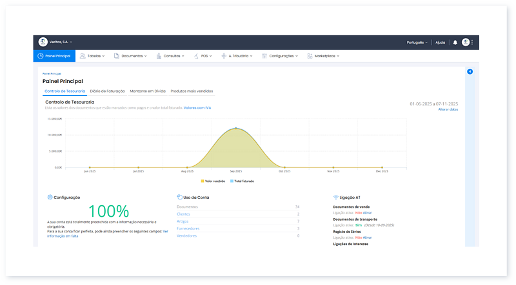Click the three-dot menu beside the avatar
The height and width of the screenshot is (285, 516).
[x=472, y=42]
